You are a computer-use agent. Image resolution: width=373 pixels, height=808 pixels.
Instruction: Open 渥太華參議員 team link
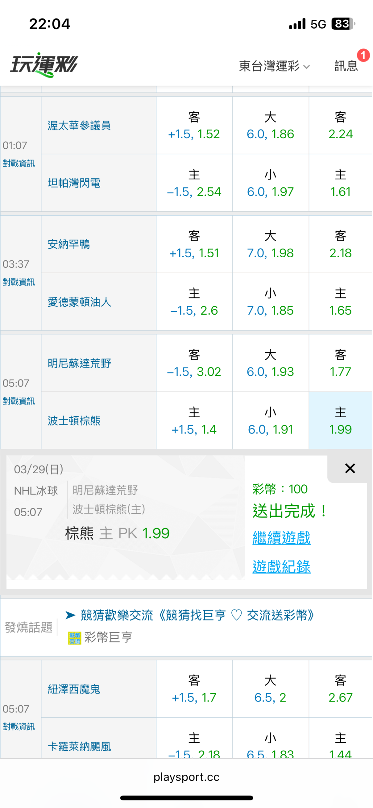point(79,126)
